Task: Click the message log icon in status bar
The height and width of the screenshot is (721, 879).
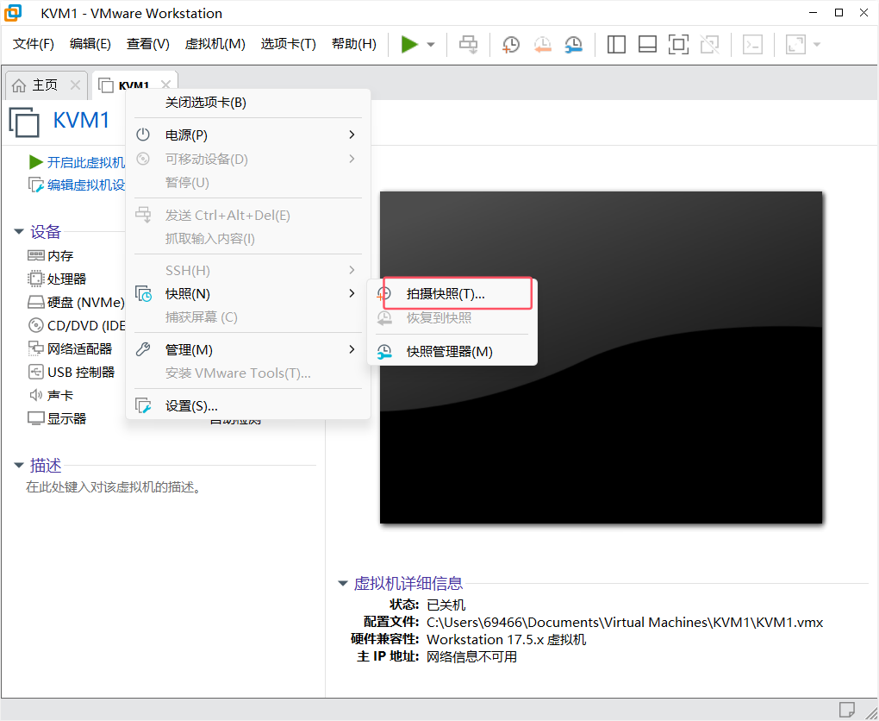Action: pyautogui.click(x=846, y=709)
